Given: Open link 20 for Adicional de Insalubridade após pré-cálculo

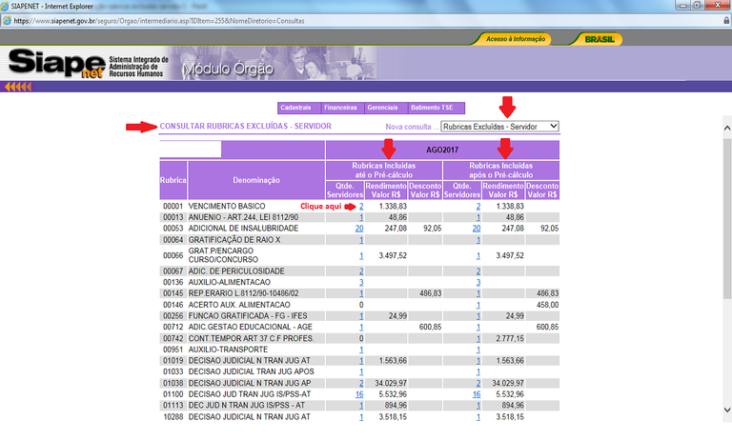Looking at the screenshot, I should (x=477, y=229).
